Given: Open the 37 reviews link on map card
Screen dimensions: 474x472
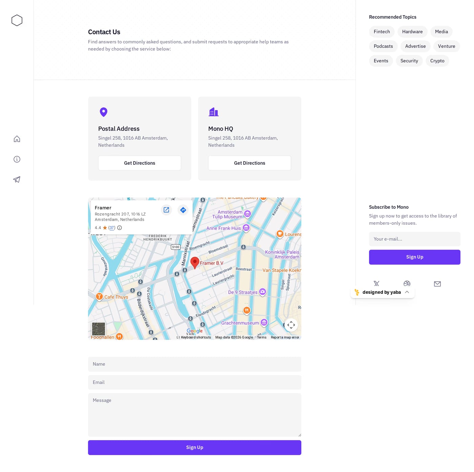Looking at the screenshot, I should tap(112, 228).
